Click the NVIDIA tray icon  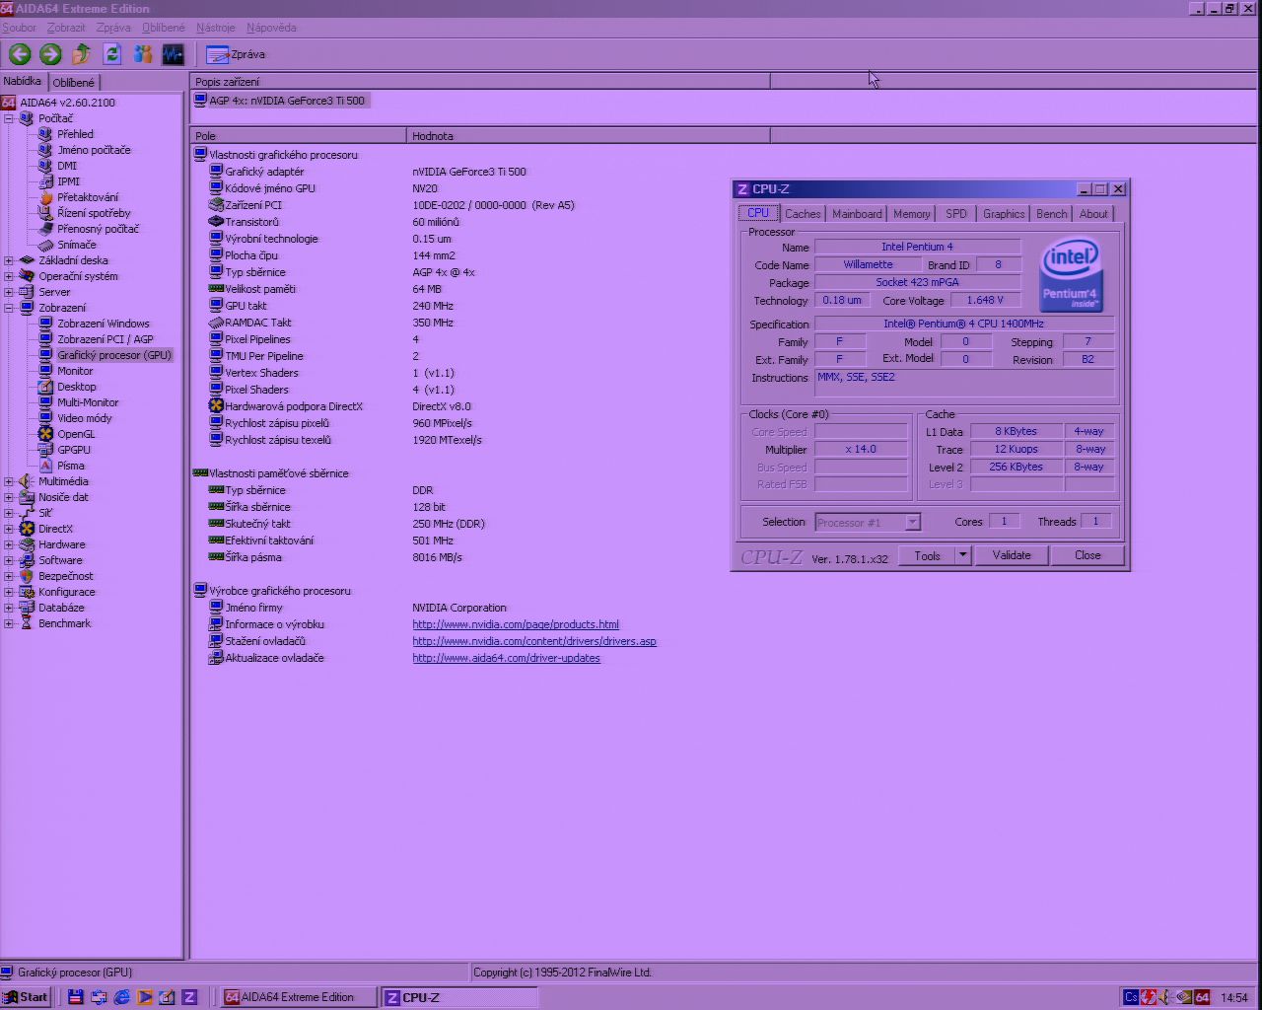(x=1184, y=997)
